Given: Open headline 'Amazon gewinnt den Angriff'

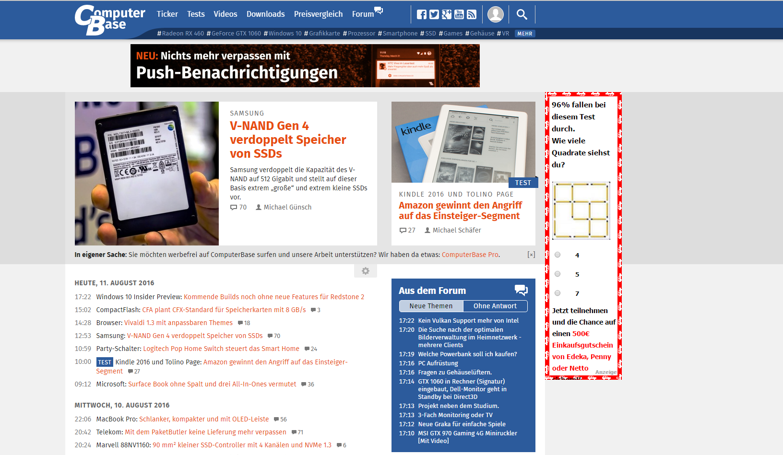Looking at the screenshot, I should pyautogui.click(x=461, y=210).
